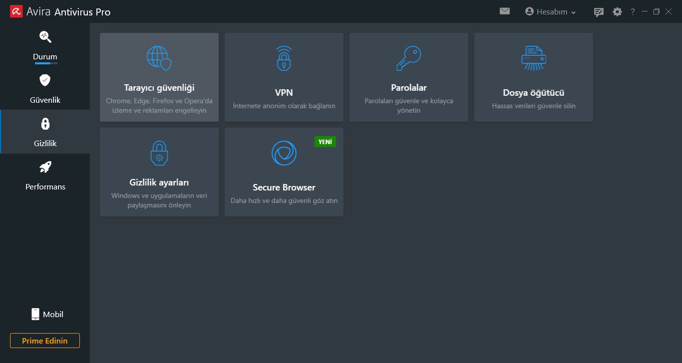This screenshot has height=363, width=682.
Task: Switch to the Durum tab label
Action: (x=45, y=56)
